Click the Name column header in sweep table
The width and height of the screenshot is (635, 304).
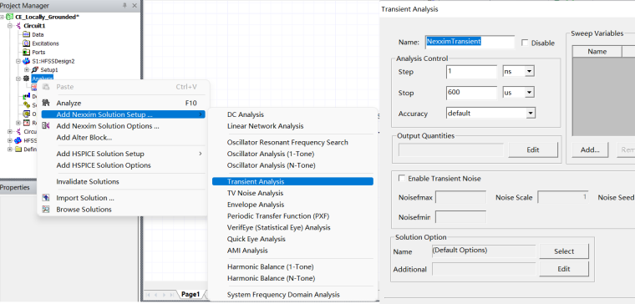pyautogui.click(x=597, y=52)
